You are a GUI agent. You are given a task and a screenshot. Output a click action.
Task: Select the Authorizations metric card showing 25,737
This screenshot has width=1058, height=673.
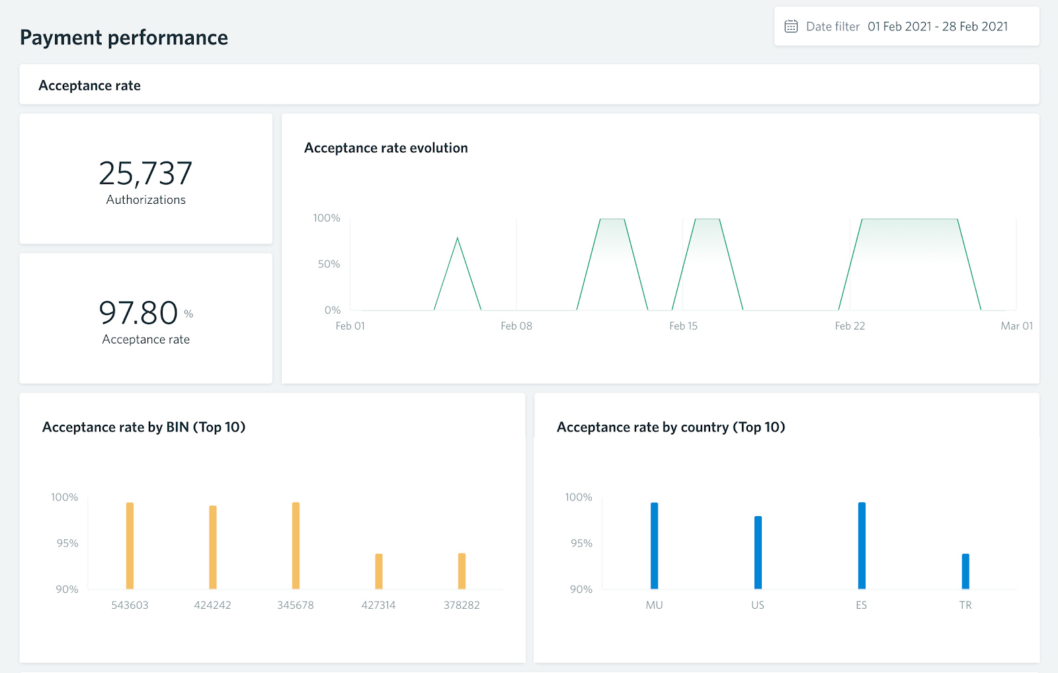tap(145, 179)
